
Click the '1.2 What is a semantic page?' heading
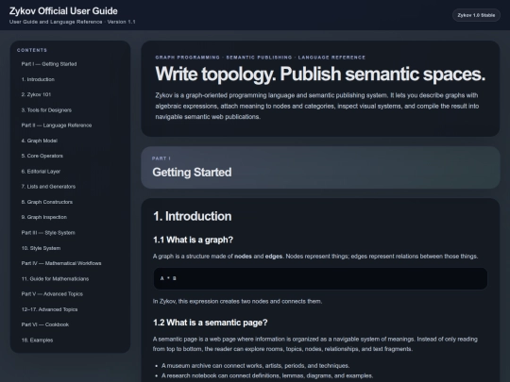click(210, 323)
